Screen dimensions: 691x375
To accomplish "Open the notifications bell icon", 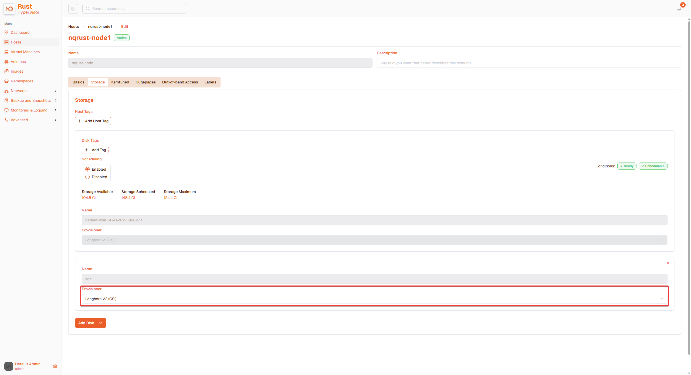I will coord(679,9).
